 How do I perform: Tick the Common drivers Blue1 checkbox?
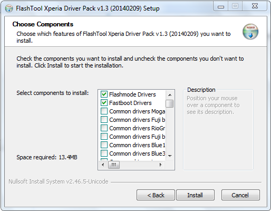104,145
